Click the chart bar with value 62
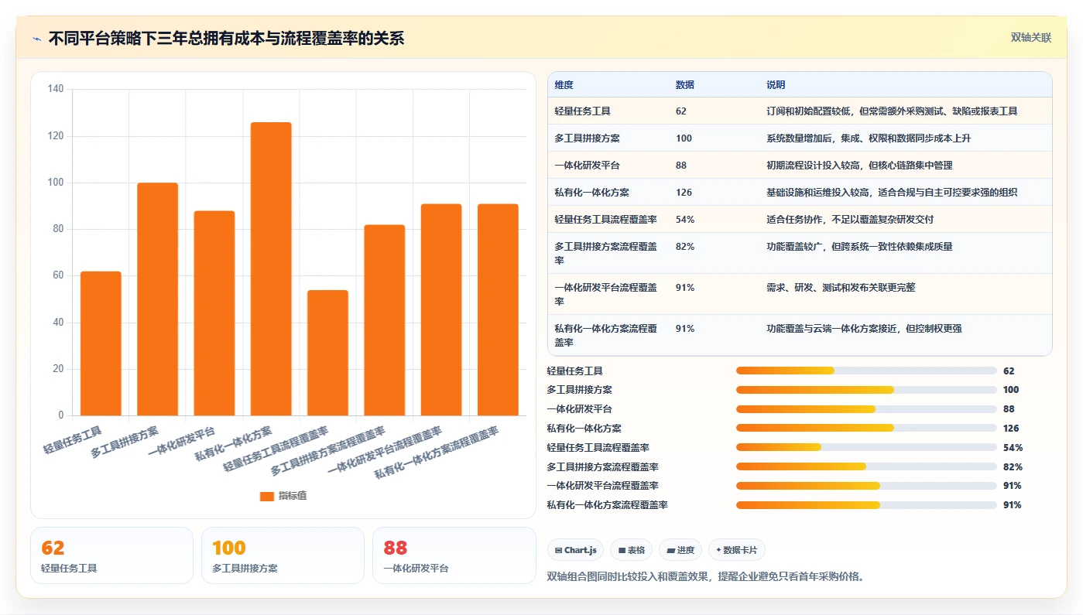This screenshot has width=1083, height=615. 101,343
